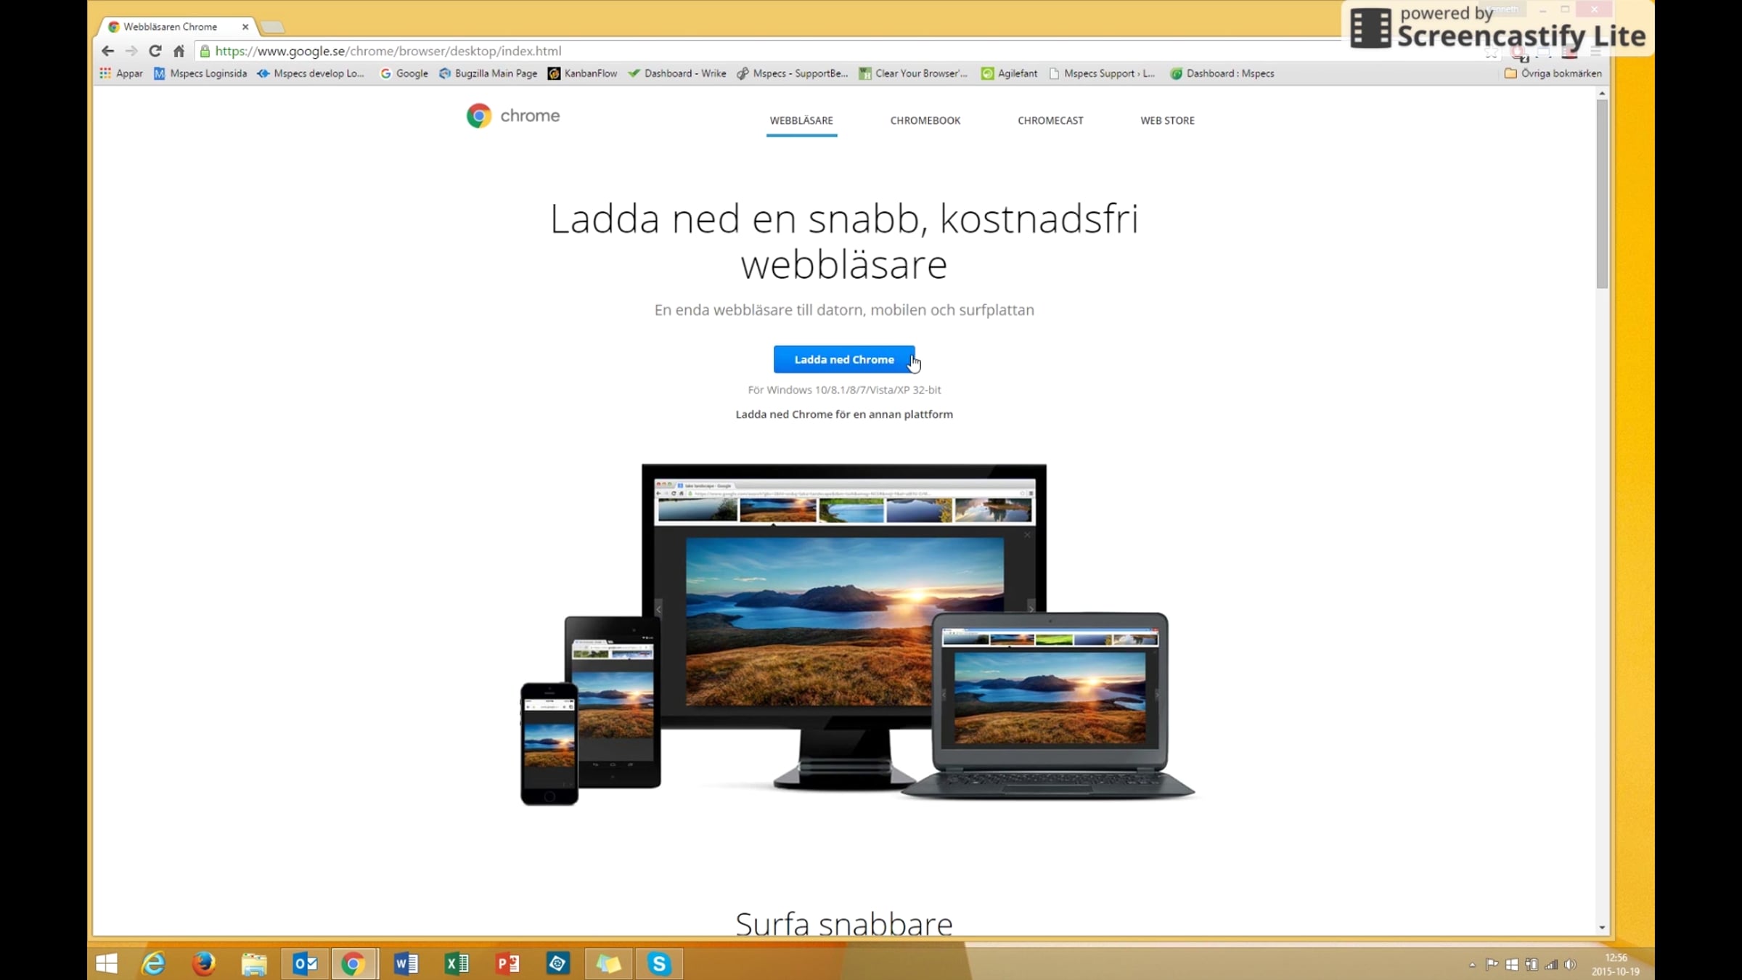Open PowerPoint from the taskbar
Image resolution: width=1742 pixels, height=980 pixels.
(507, 963)
